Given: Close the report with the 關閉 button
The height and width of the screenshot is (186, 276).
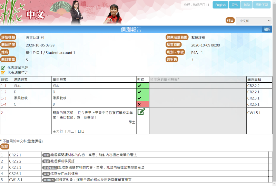Looking at the screenshot, I should point(267,29).
